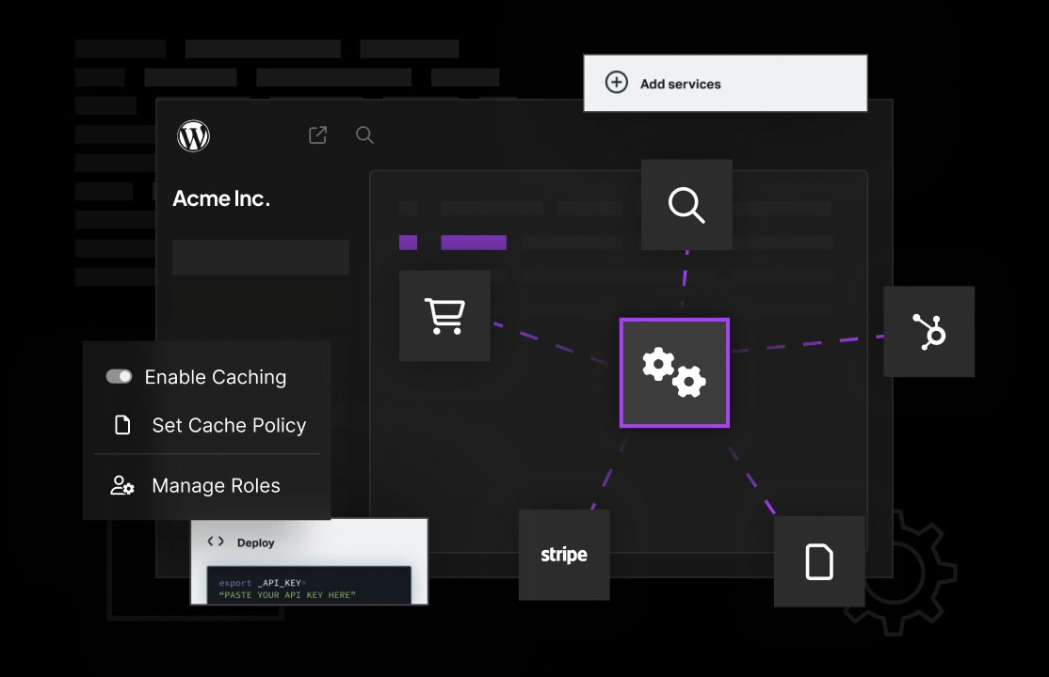Select the gray sidebar bar below Acme Inc.
This screenshot has width=1049, height=677.
click(260, 257)
